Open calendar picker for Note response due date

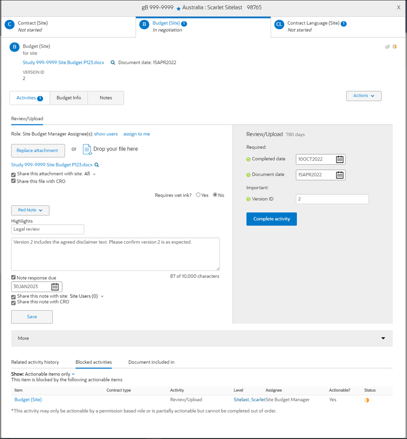coord(55,286)
